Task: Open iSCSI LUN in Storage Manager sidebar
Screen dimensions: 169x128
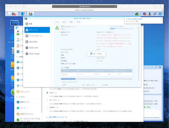Action: (37, 48)
